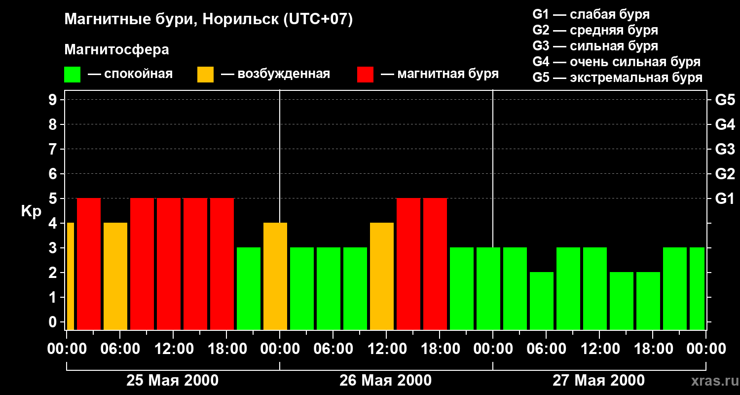Image resolution: width=740 pixels, height=395 pixels.
Task: Click the '— возбужденная' legend label
Action: (275, 74)
